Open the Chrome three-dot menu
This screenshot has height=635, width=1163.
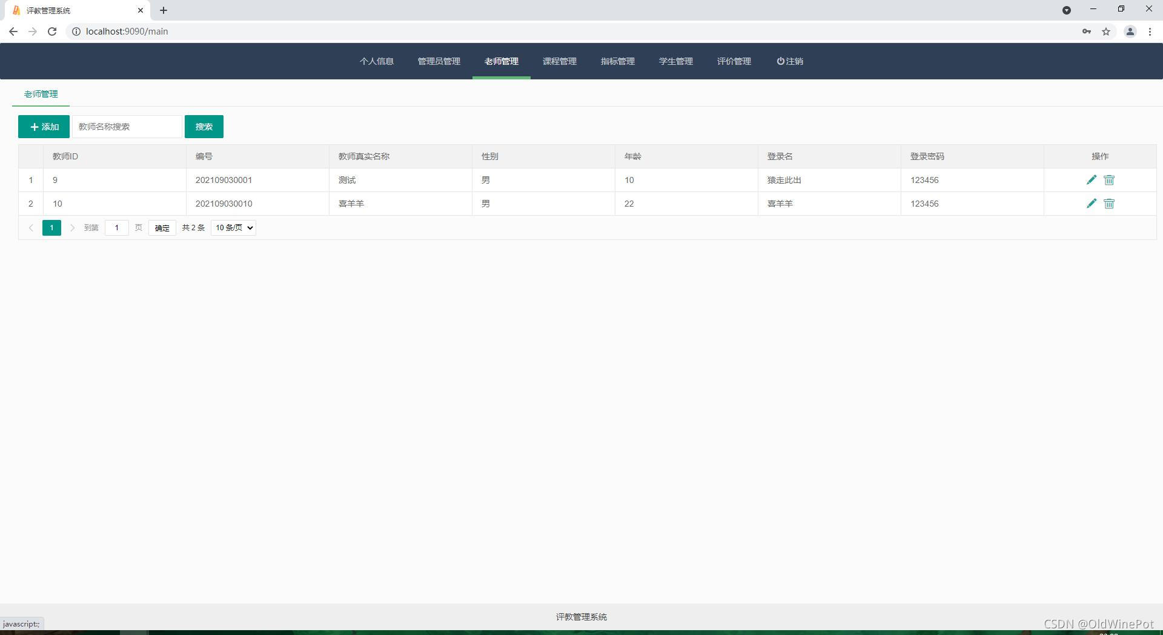(1150, 32)
